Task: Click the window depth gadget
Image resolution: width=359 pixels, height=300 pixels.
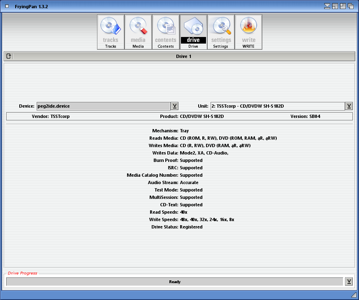Action: tap(351, 6)
